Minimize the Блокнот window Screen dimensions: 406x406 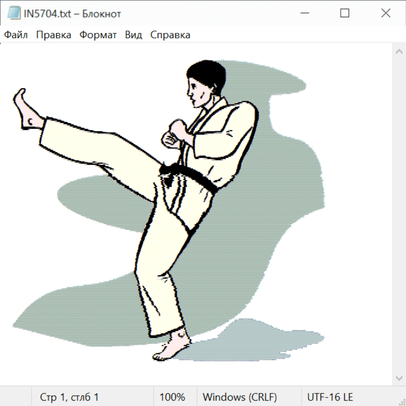[304, 14]
